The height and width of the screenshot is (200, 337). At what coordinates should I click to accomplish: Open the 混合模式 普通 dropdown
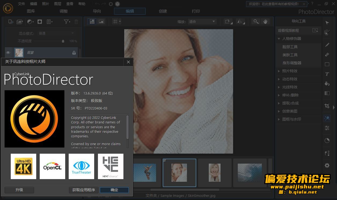56,33
